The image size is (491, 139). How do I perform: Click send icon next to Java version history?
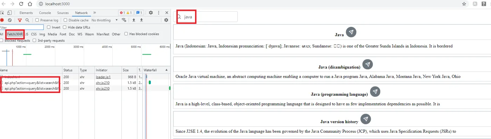coord(365,119)
